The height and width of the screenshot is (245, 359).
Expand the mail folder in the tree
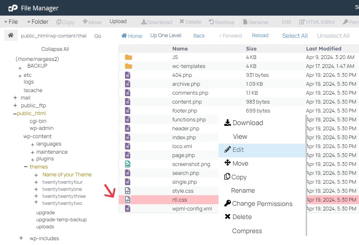tap(15, 98)
